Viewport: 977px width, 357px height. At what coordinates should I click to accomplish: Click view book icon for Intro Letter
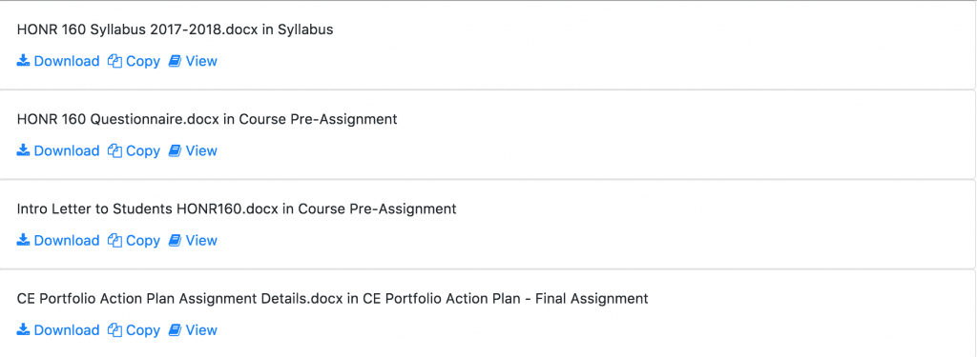176,240
